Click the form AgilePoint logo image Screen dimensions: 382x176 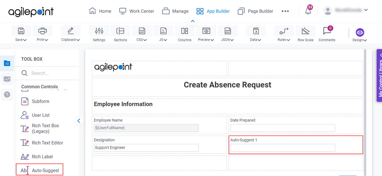(113, 67)
